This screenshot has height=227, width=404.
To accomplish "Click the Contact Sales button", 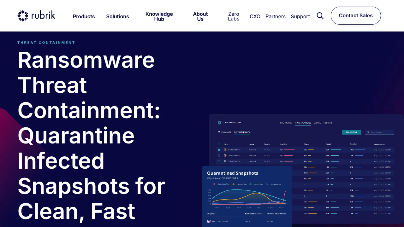I will coord(356,15).
